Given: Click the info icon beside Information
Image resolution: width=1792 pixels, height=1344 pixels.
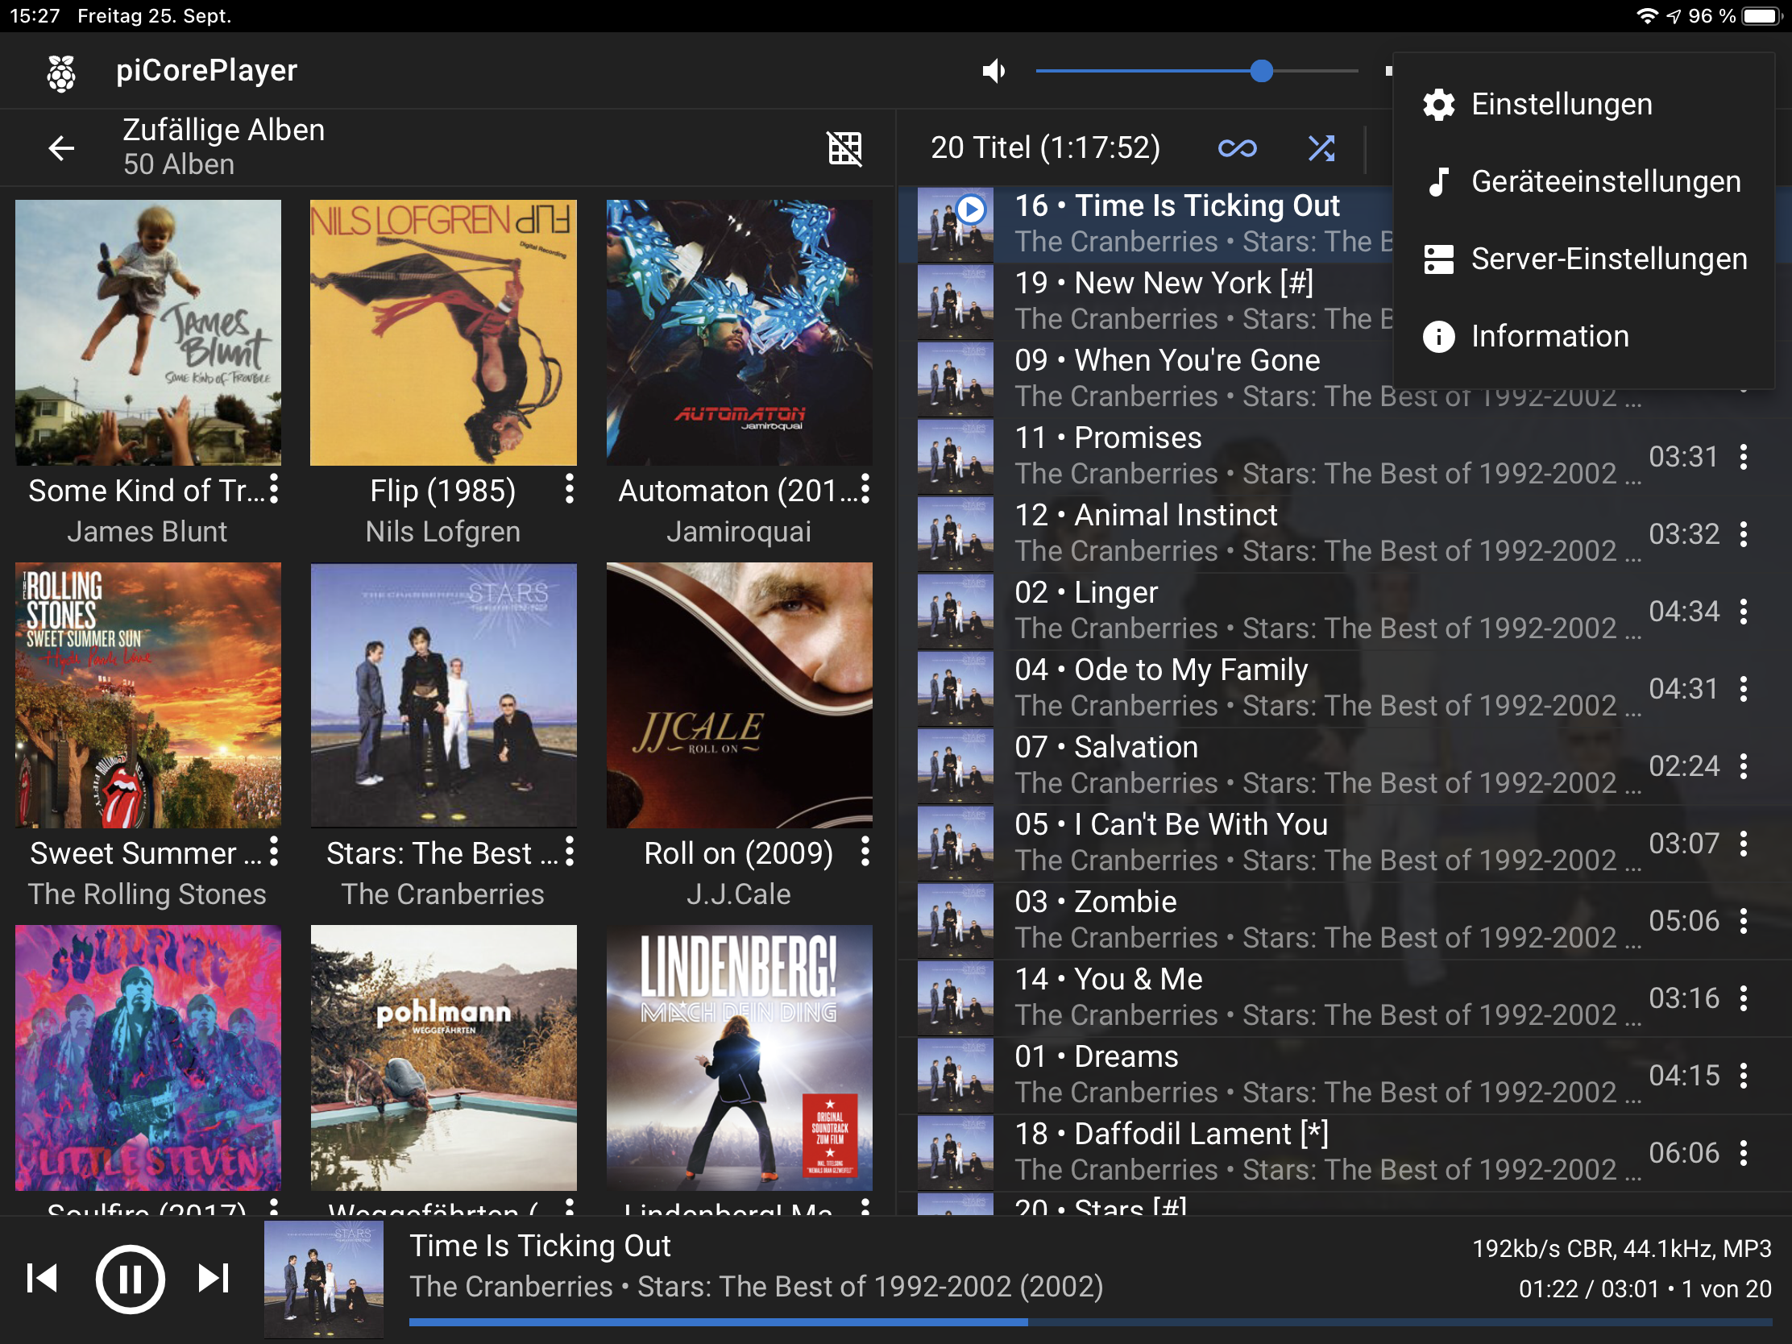Looking at the screenshot, I should 1439,336.
